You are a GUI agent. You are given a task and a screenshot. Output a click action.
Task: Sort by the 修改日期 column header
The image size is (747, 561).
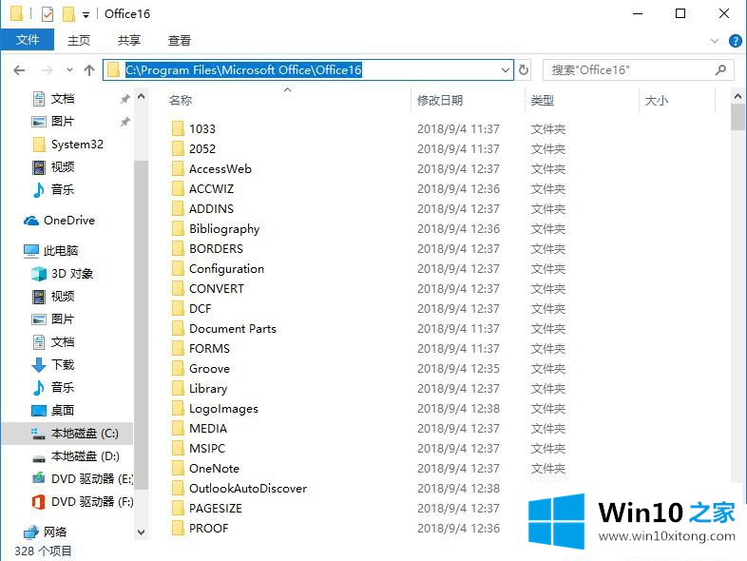[439, 101]
